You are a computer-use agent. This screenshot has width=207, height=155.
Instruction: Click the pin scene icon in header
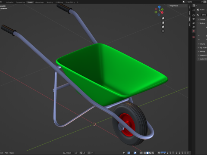[x=202, y=2]
